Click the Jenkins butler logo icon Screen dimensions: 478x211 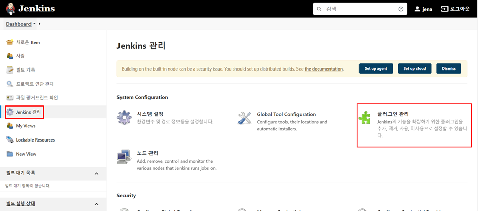click(10, 9)
